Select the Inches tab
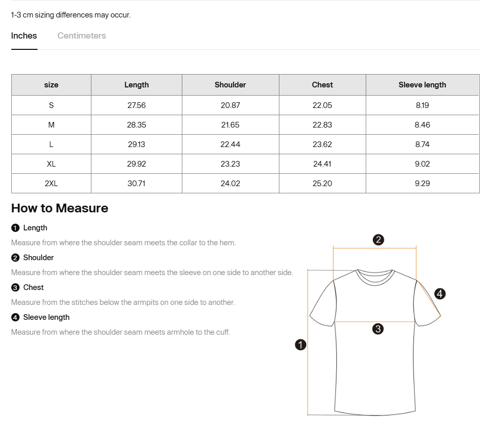 pyautogui.click(x=24, y=35)
